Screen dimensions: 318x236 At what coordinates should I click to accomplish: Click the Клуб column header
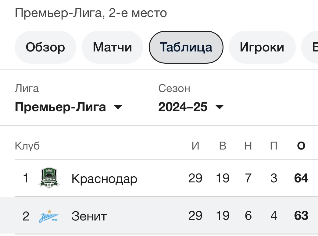(x=27, y=146)
